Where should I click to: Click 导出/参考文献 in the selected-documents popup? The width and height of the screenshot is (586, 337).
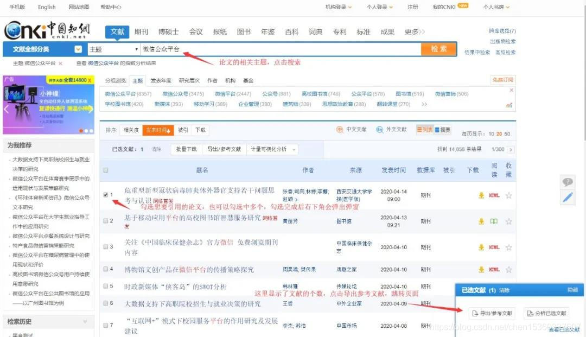click(492, 314)
